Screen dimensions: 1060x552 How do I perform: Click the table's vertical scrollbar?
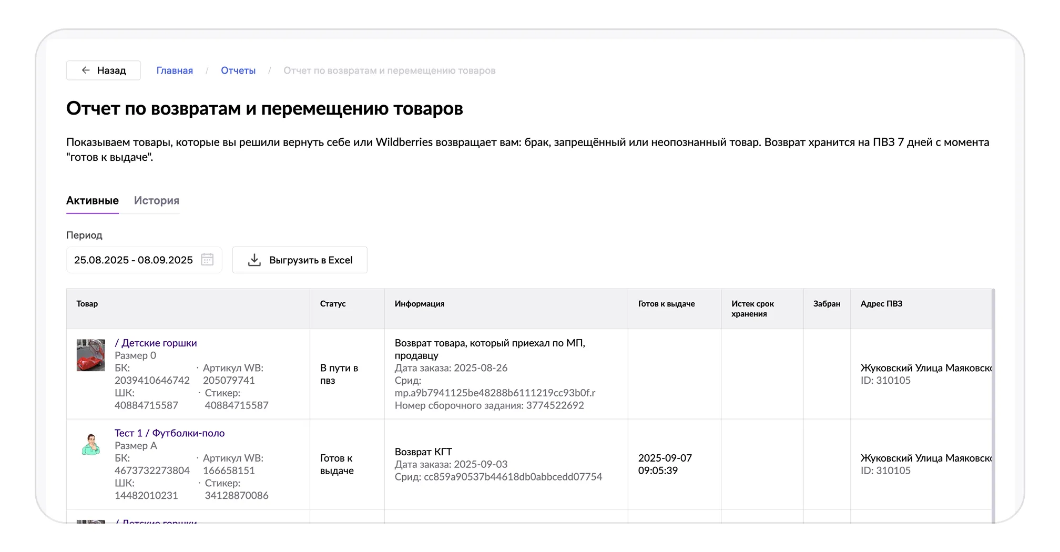click(x=993, y=405)
